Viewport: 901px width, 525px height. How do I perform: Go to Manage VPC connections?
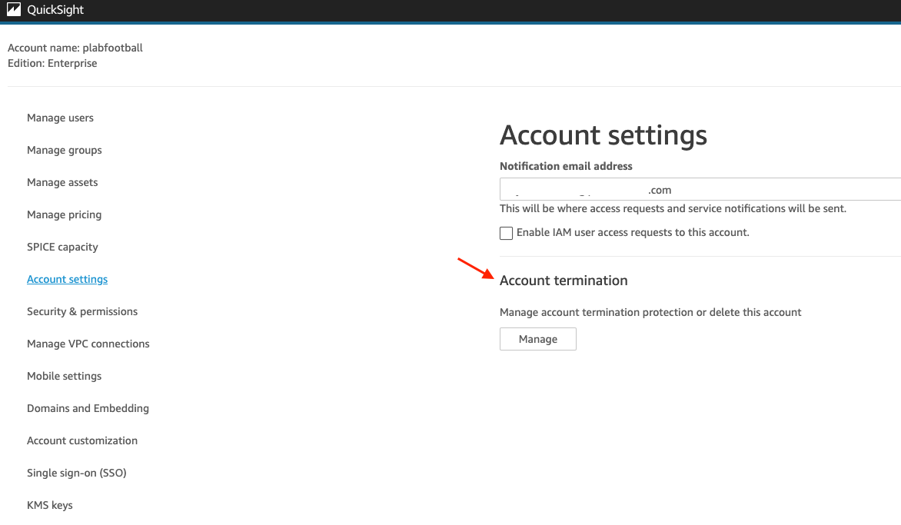[x=88, y=344]
